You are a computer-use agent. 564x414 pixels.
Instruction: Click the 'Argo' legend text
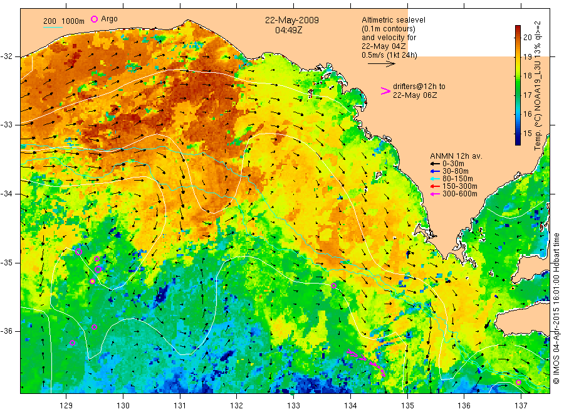(x=109, y=19)
